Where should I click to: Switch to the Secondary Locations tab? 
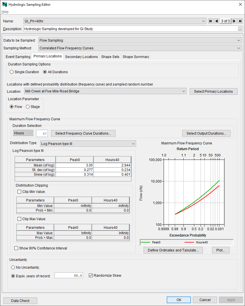pyautogui.click(x=81, y=57)
